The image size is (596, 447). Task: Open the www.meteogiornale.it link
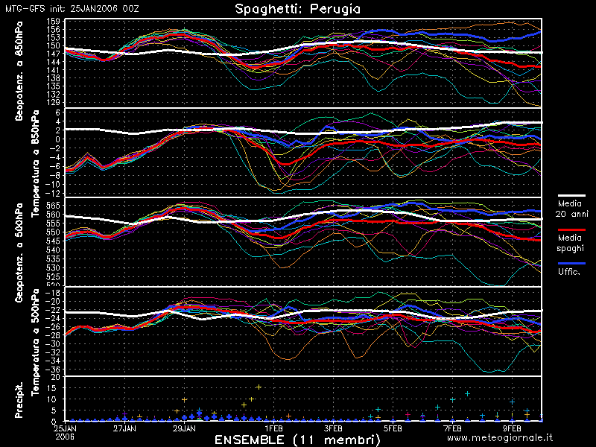(500, 438)
